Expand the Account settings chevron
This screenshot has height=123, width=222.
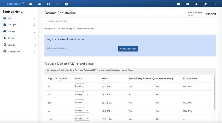point(35,39)
